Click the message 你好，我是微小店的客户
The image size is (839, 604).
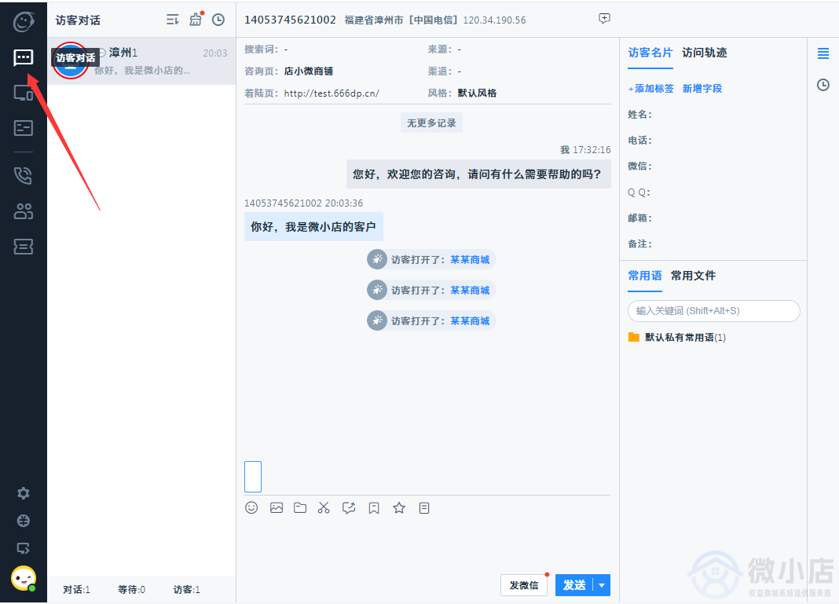click(x=313, y=227)
